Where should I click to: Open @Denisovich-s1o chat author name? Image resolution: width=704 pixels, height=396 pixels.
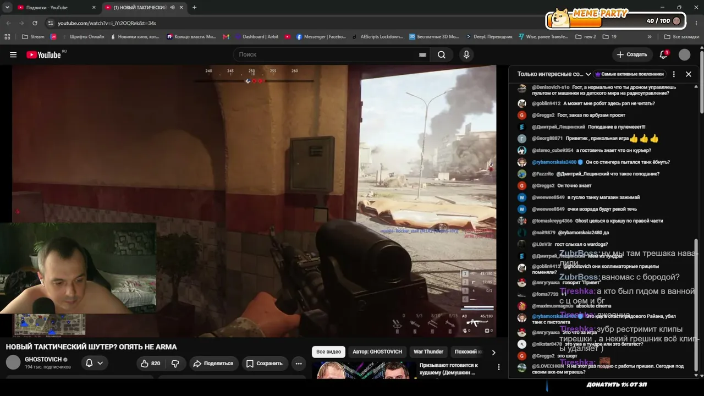pyautogui.click(x=551, y=87)
